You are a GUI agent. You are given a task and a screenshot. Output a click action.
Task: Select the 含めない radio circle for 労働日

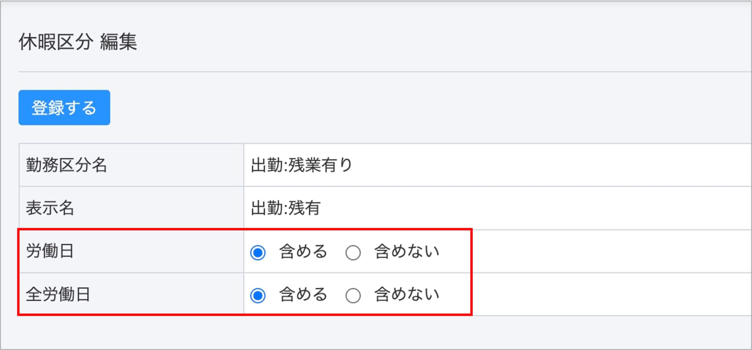coord(353,253)
